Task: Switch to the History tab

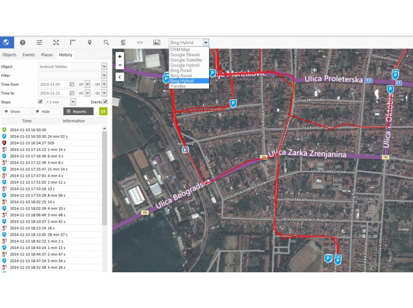Action: (66, 55)
